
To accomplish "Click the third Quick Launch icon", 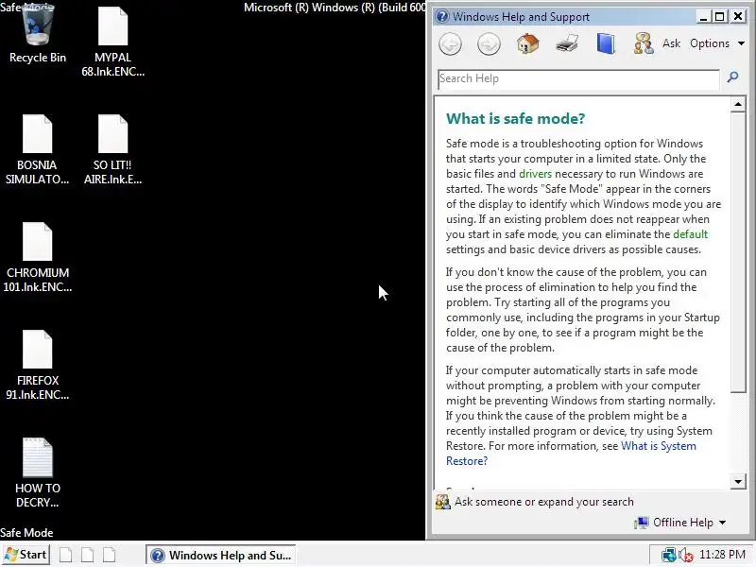I will coord(110,555).
